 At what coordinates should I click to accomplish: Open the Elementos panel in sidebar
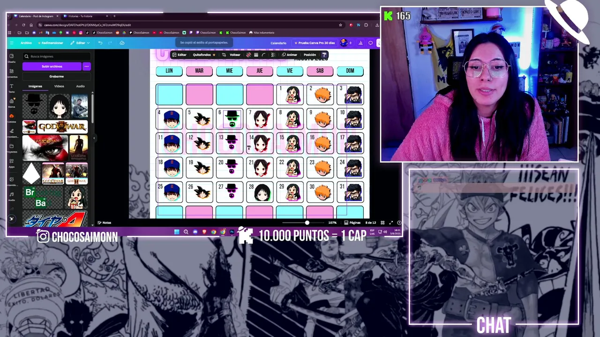pos(11,73)
